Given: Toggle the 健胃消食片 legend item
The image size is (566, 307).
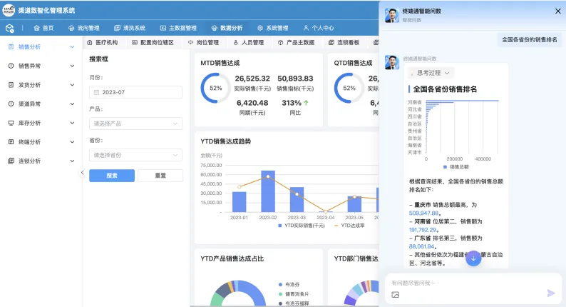Looking at the screenshot, I should [294, 294].
